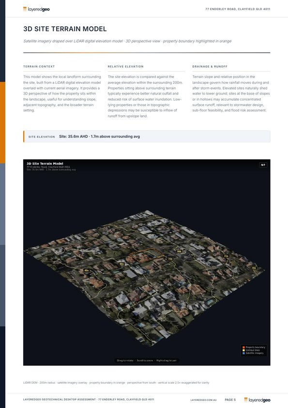Viewport: 288px width, 408px height.
Task: Click the layeredgeo logo in the page header
Action: tap(36, 9)
